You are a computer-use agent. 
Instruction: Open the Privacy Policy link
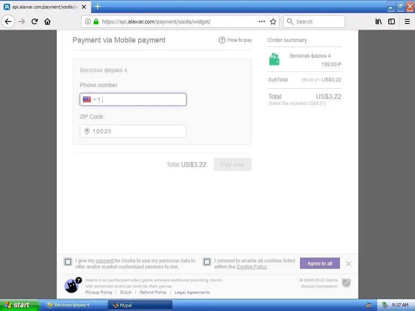99,292
